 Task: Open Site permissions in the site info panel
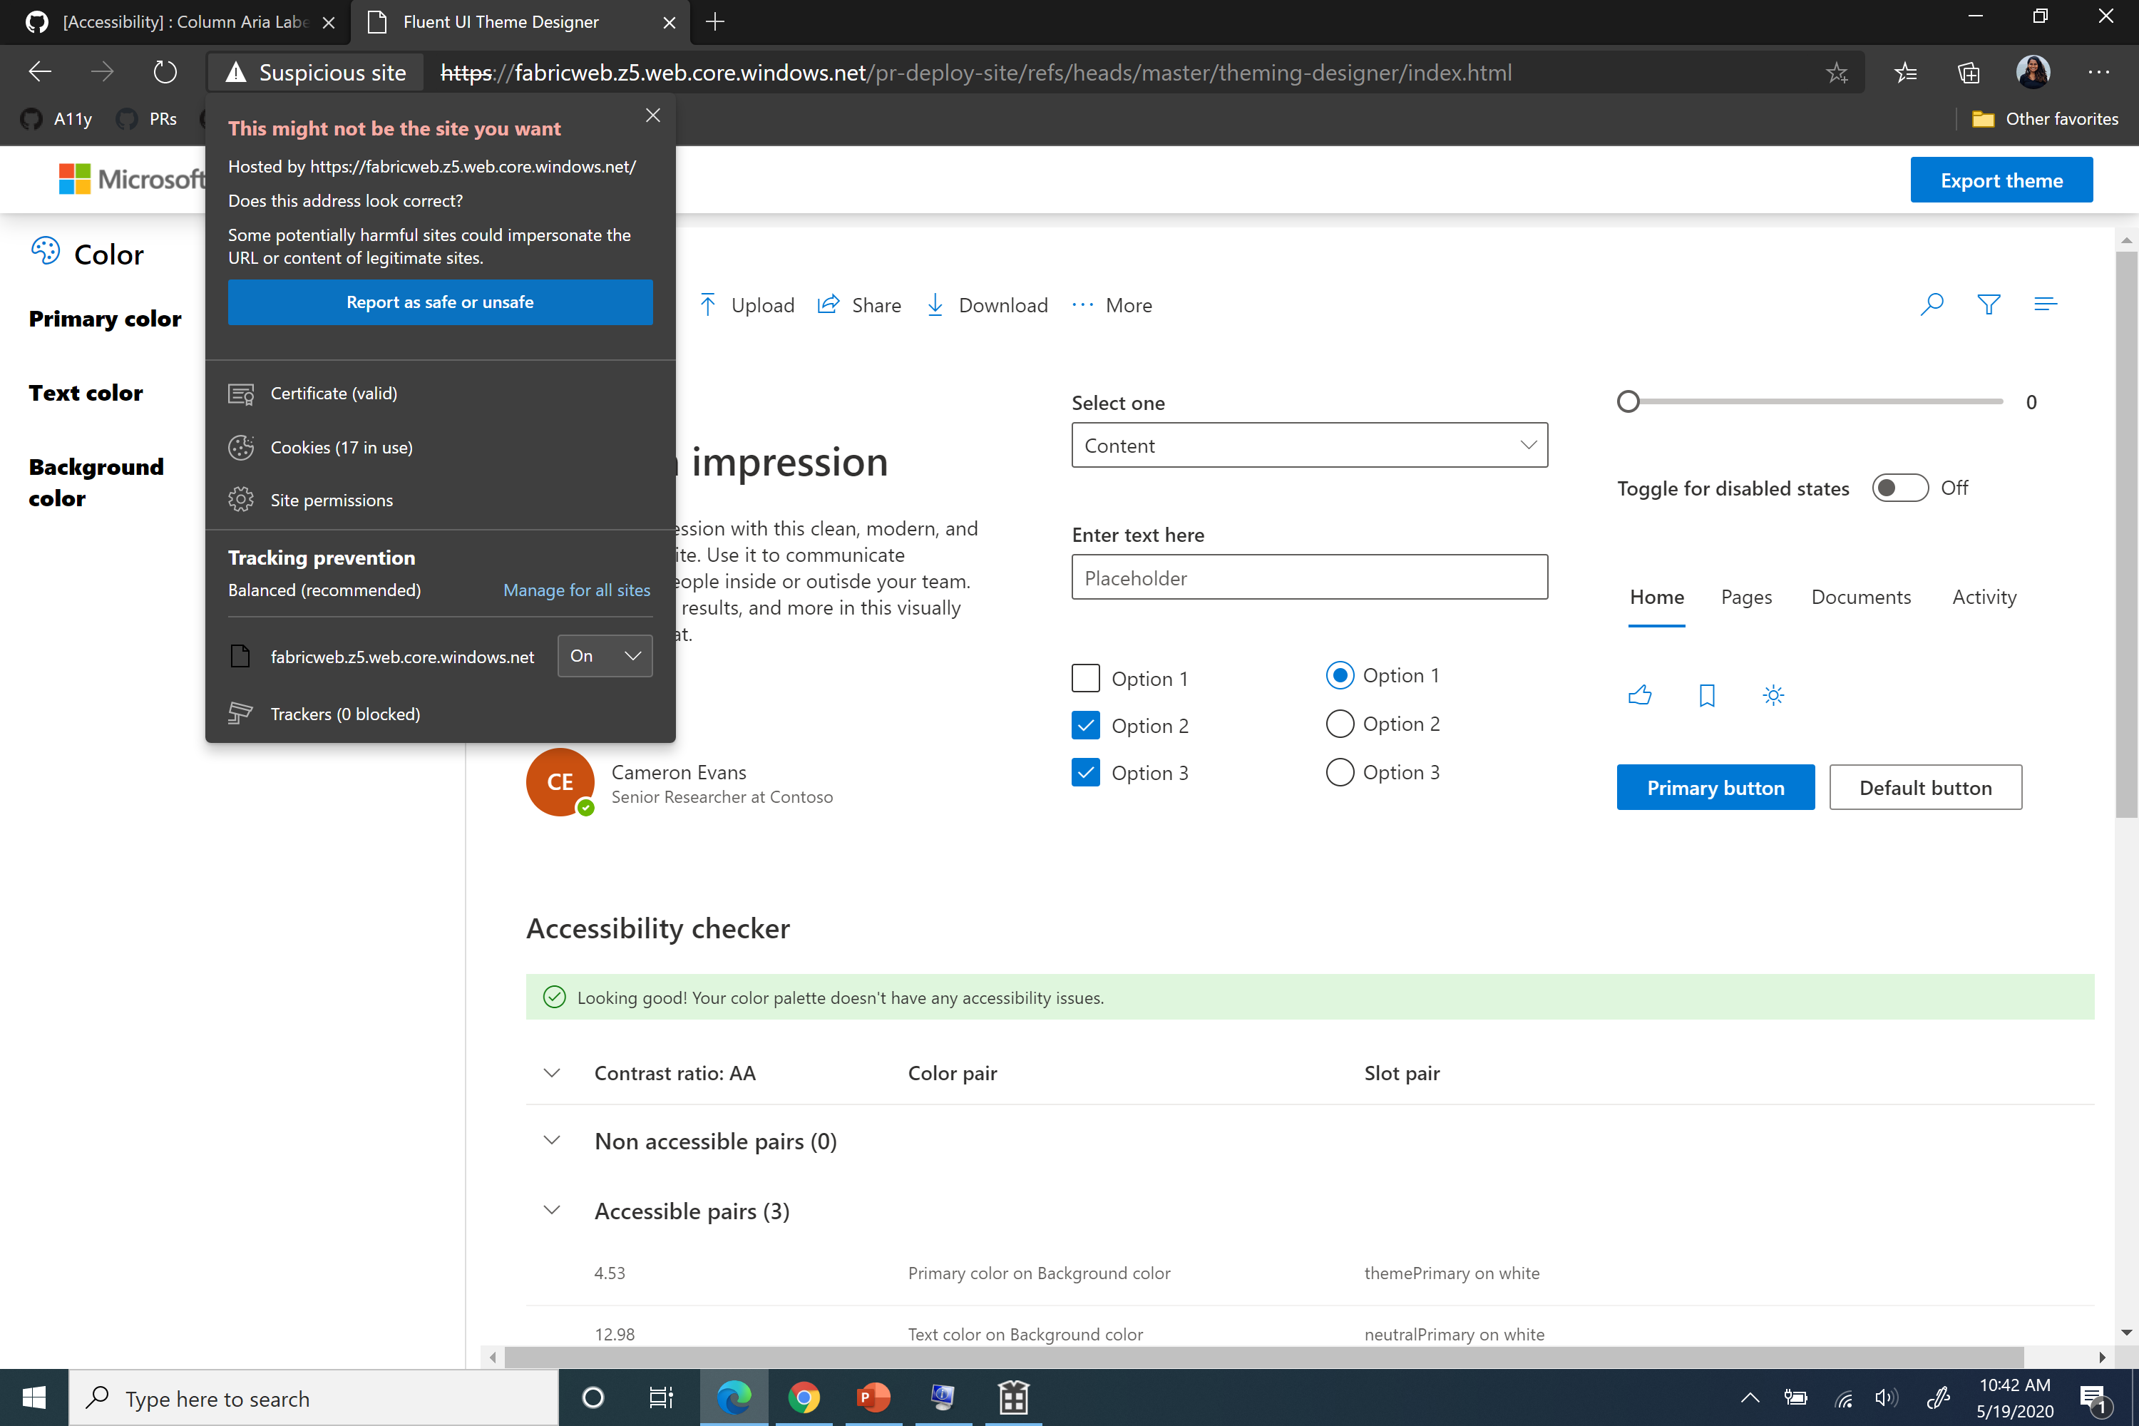[x=331, y=499]
